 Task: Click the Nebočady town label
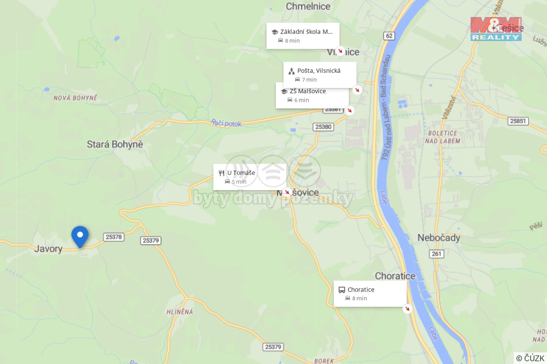click(439, 238)
